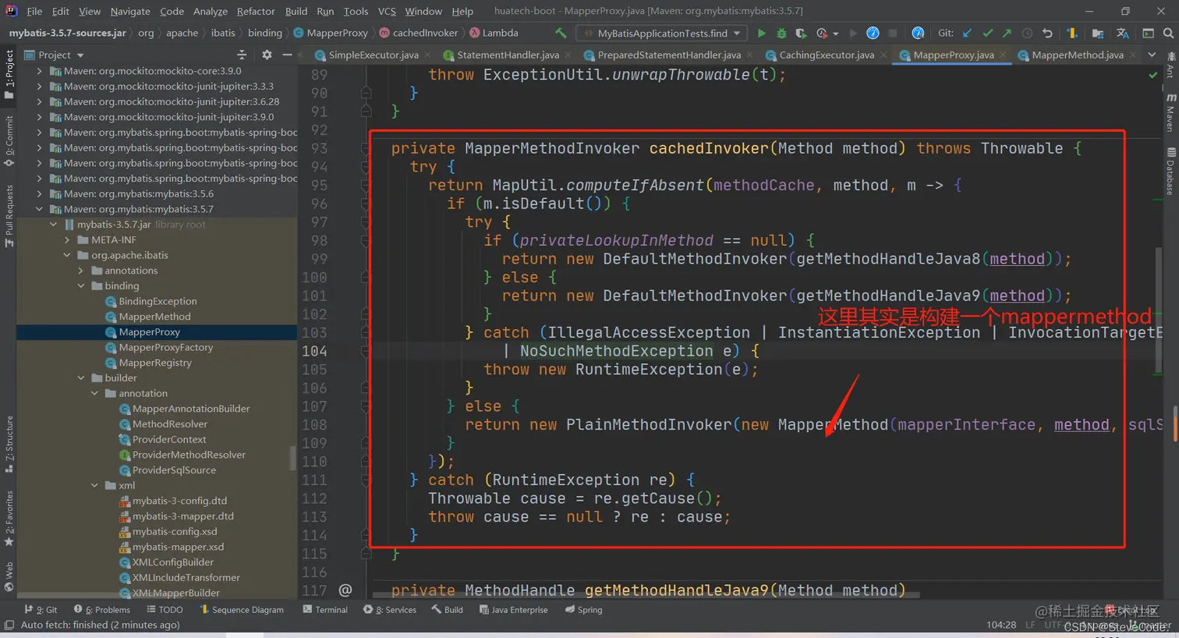Viewport: 1179px width, 638px height.
Task: Click cachedInvoker breadcrumb in navigation bar
Action: (419, 33)
